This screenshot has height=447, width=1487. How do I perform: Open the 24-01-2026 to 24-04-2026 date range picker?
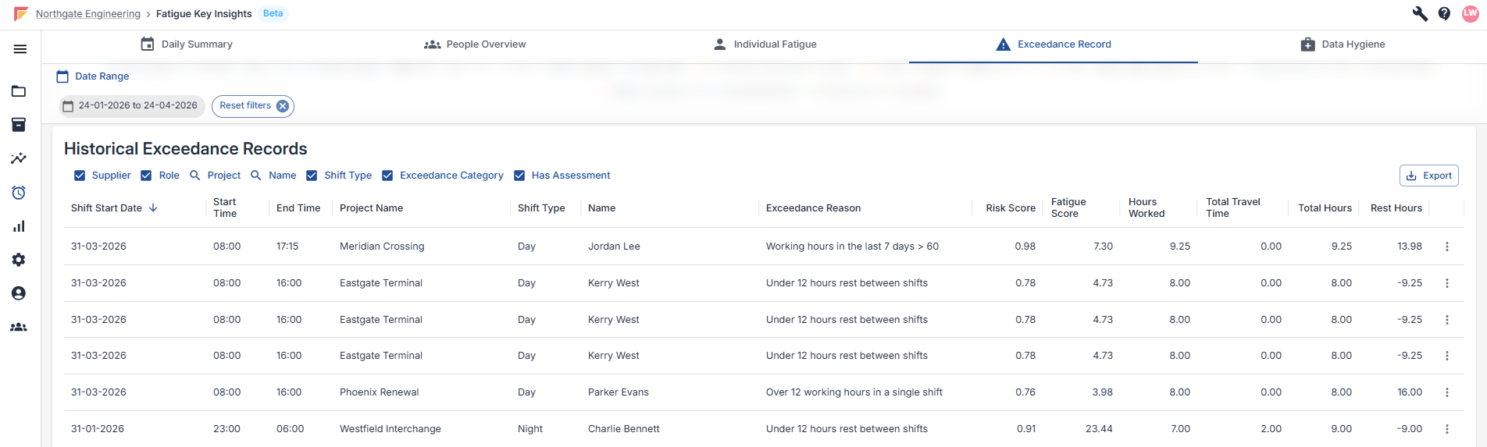(x=131, y=106)
